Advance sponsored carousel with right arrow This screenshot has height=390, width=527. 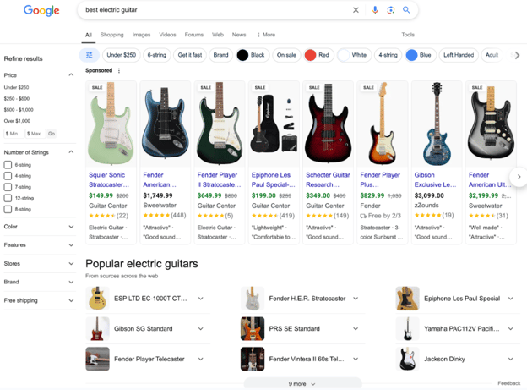click(x=519, y=177)
